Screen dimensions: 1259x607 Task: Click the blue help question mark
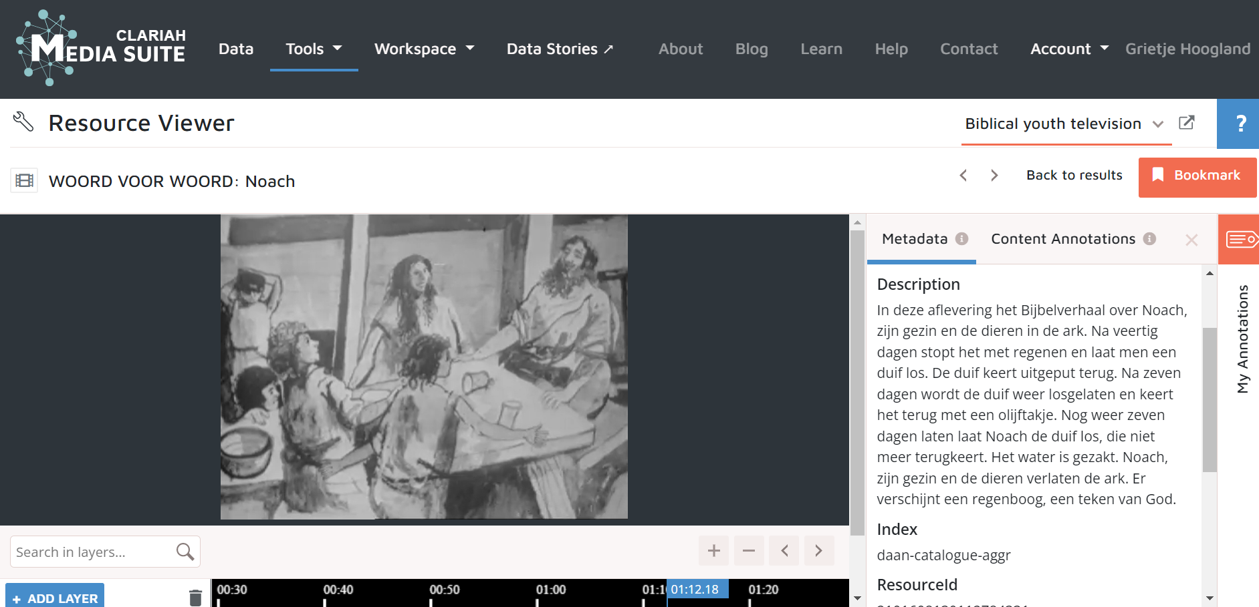(1240, 124)
